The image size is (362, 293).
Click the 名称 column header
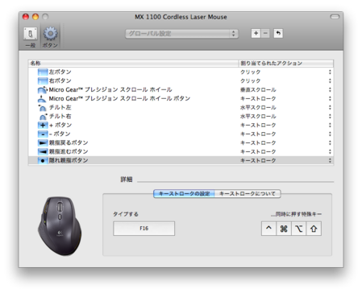tap(133, 64)
